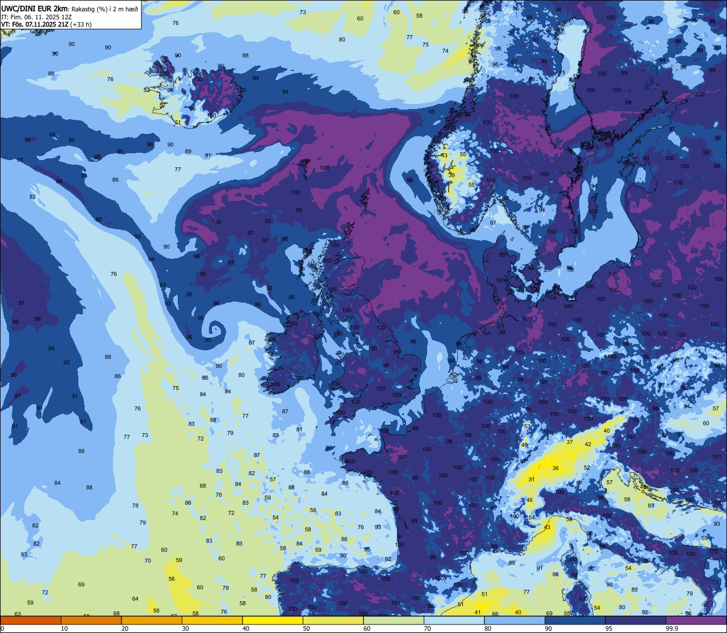Click the legend label "70" on the color scale
The width and height of the screenshot is (727, 633).
(x=427, y=628)
